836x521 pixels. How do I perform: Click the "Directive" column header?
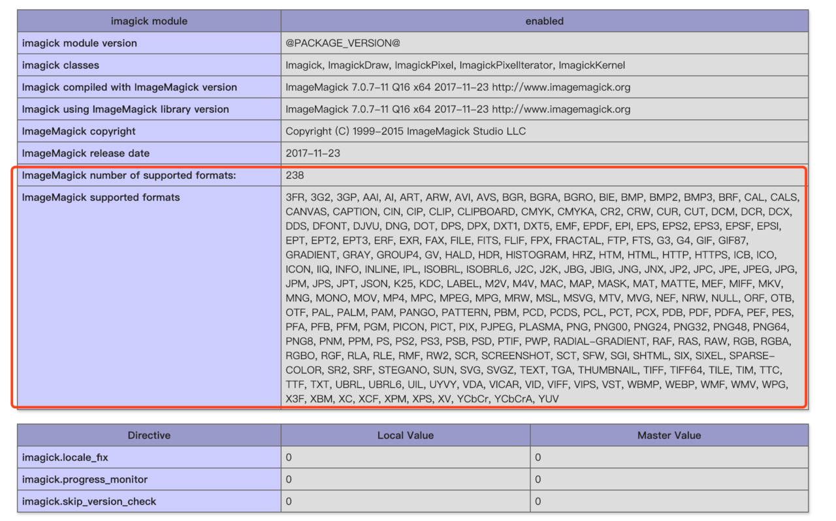149,435
